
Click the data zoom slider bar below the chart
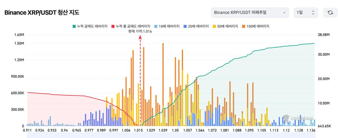coord(171,135)
